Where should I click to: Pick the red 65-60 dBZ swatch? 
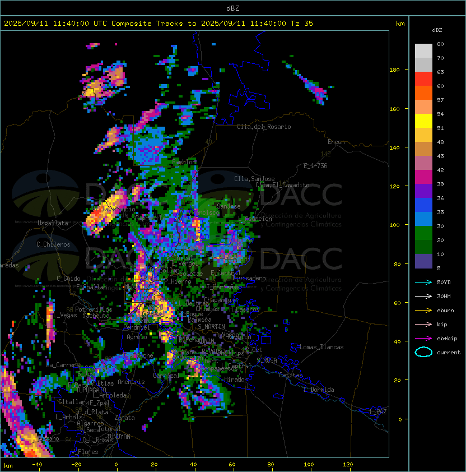tap(423, 79)
